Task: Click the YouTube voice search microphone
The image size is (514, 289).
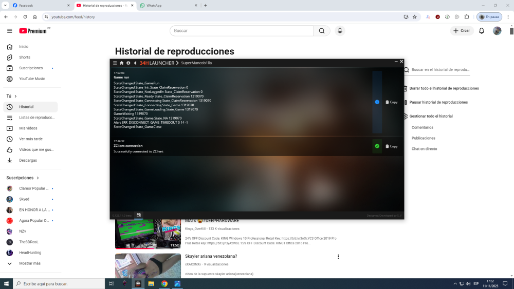Action: [340, 31]
